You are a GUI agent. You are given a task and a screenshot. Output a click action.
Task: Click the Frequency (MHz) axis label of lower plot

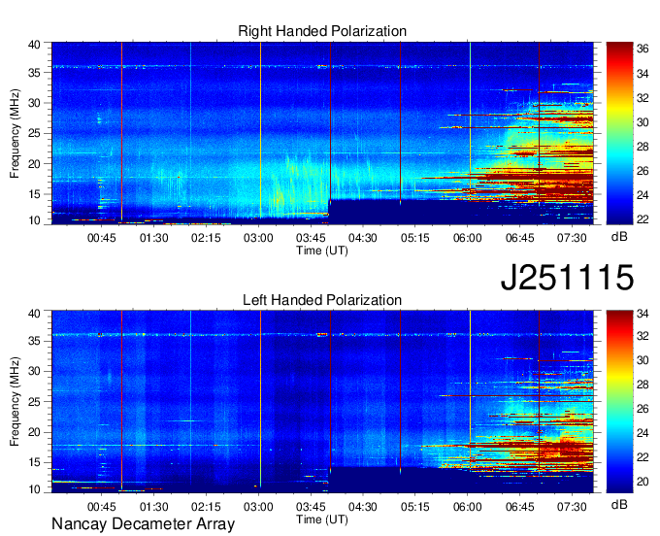pyautogui.click(x=16, y=402)
